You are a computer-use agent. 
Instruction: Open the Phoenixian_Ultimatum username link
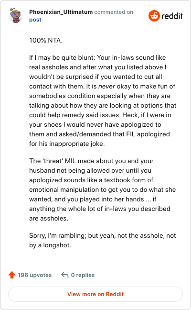click(x=61, y=12)
